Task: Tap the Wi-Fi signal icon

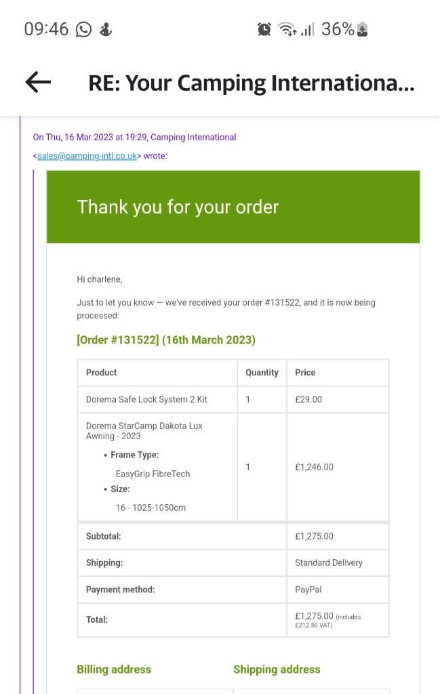Action: pos(287,30)
